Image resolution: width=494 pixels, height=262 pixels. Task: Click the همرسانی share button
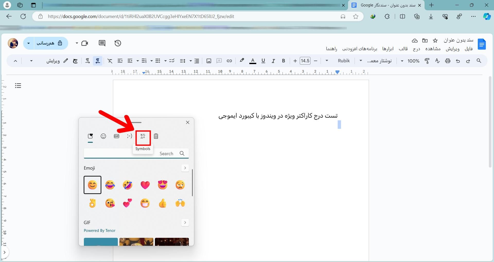click(x=49, y=43)
